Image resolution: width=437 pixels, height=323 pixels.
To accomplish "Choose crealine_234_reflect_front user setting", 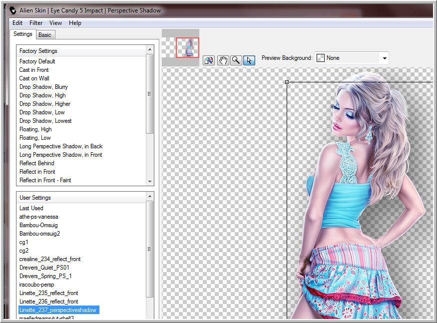I will (x=50, y=259).
